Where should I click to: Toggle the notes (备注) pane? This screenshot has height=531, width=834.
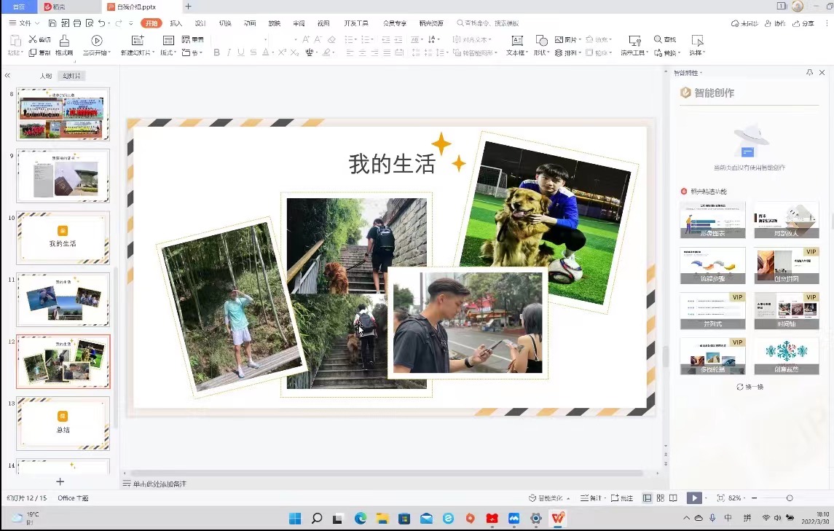(591, 498)
